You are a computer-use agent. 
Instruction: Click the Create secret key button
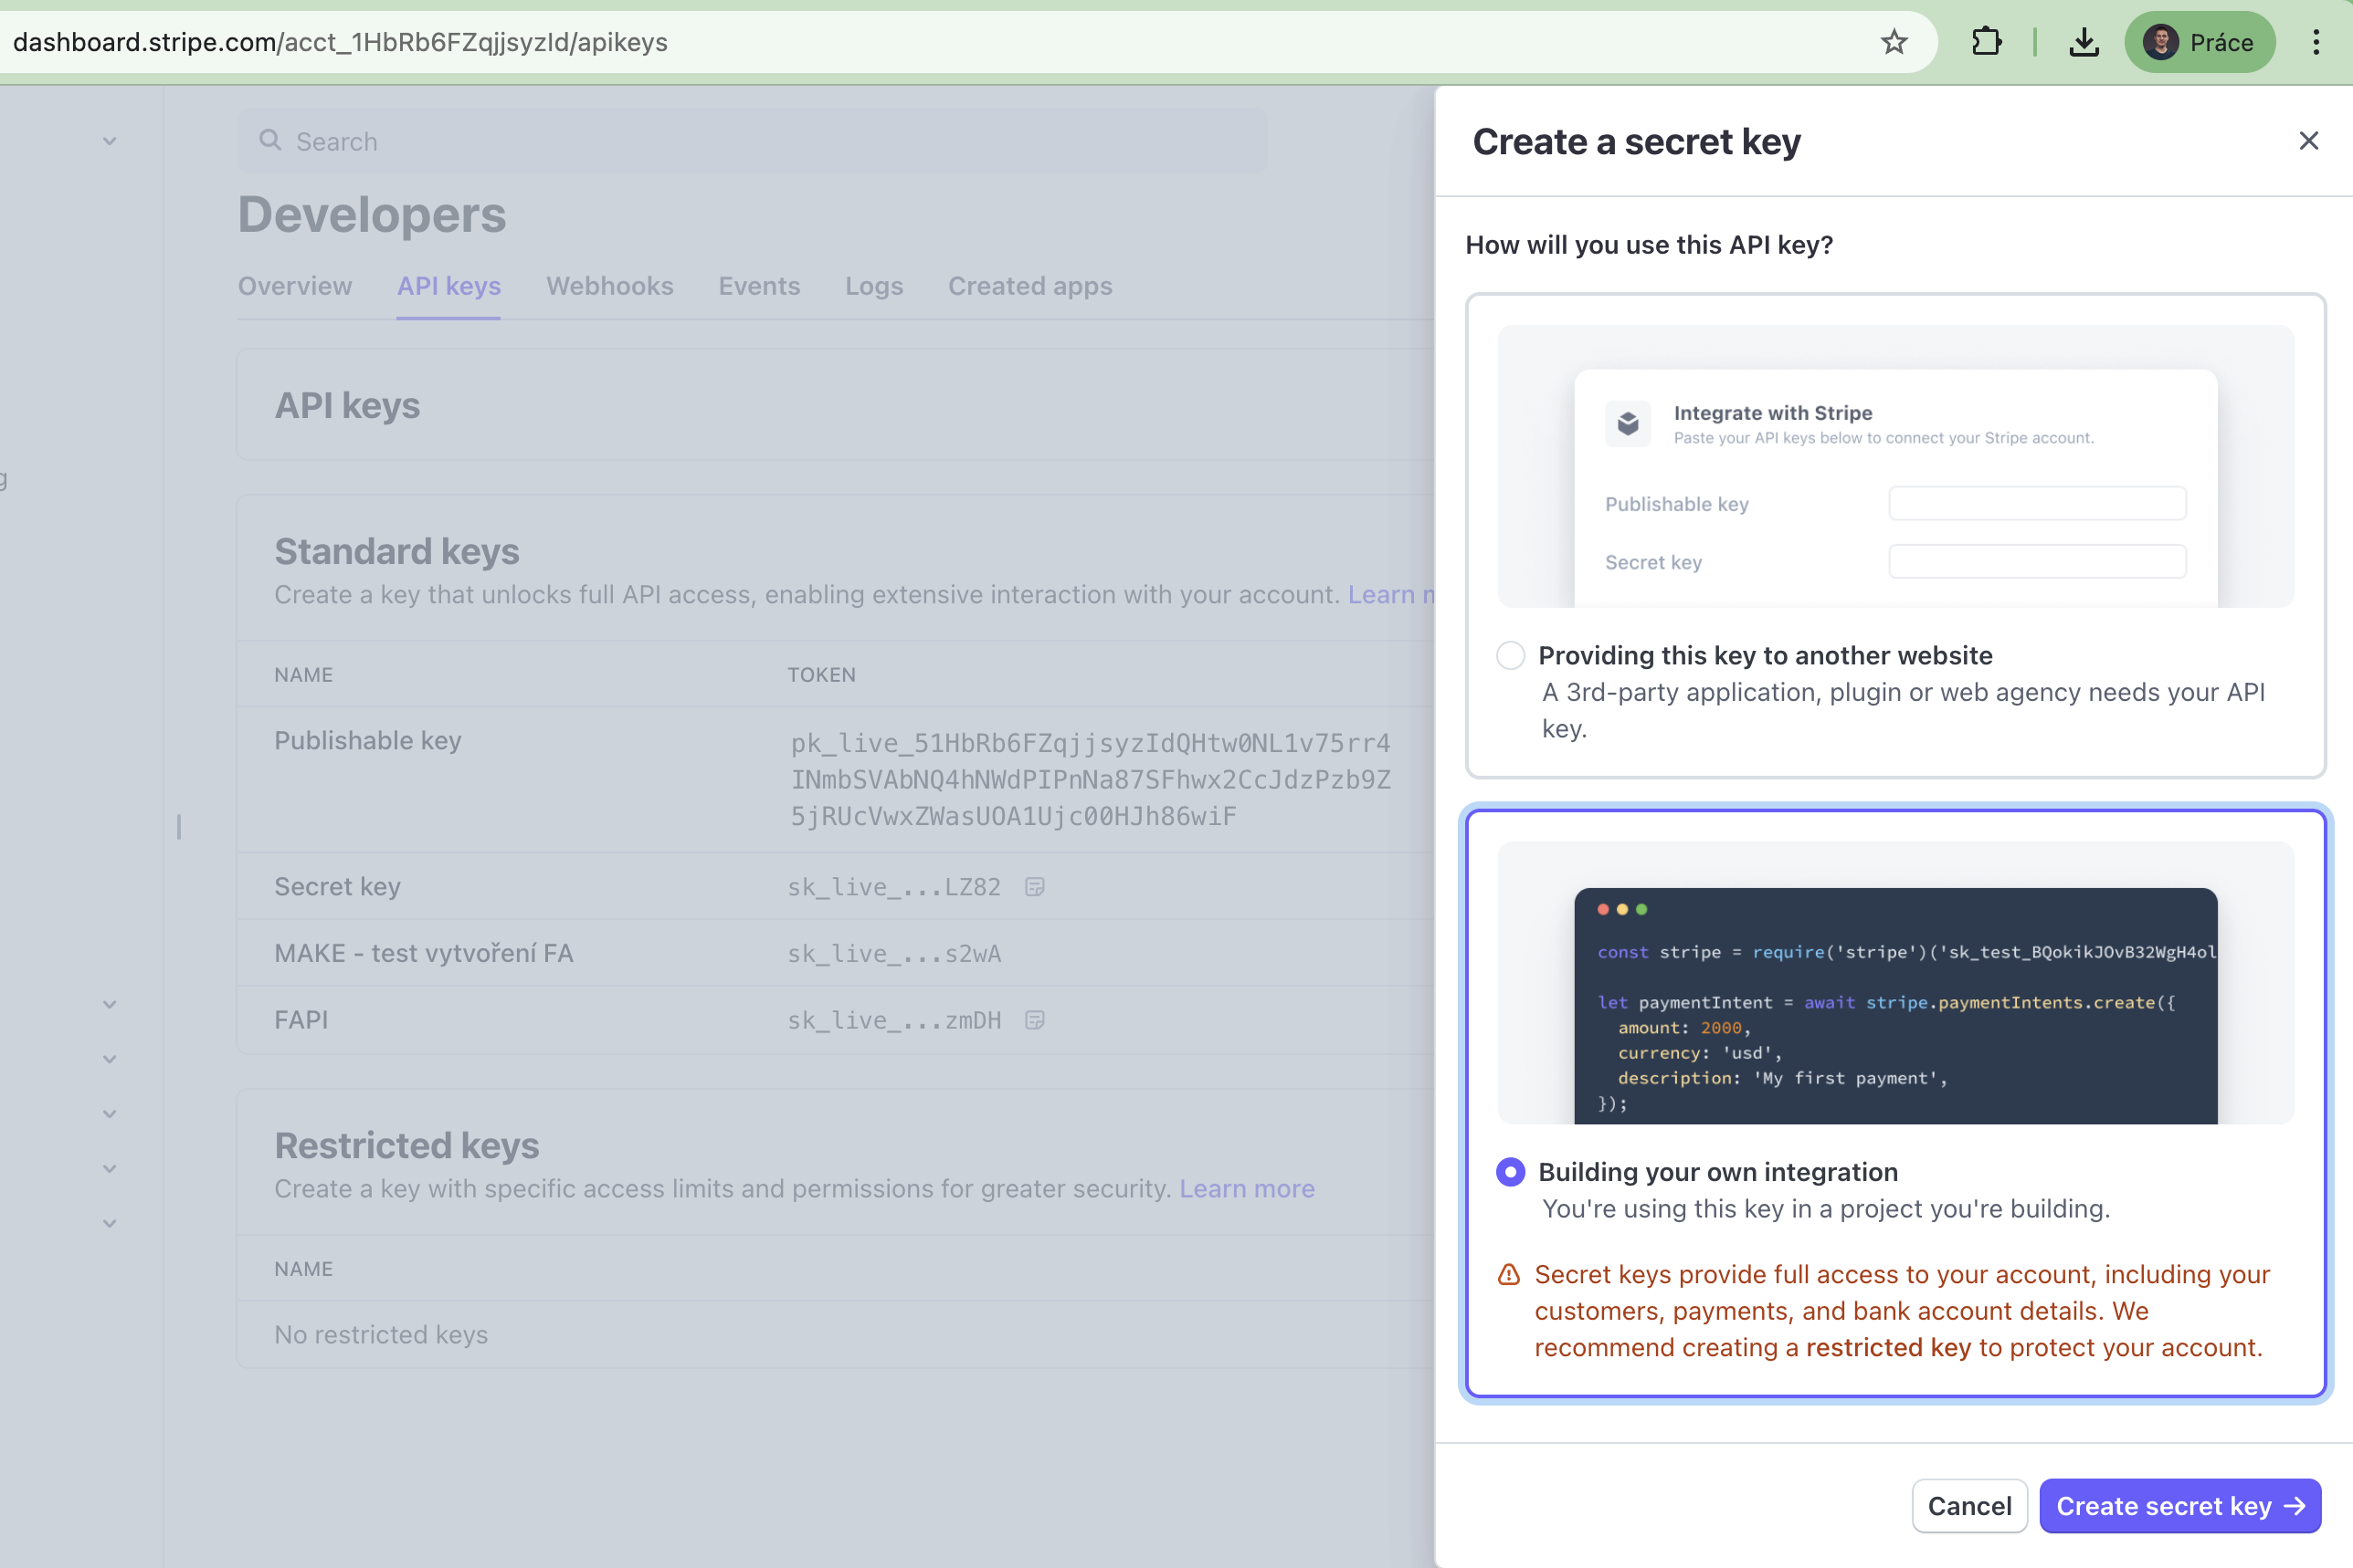point(2179,1506)
